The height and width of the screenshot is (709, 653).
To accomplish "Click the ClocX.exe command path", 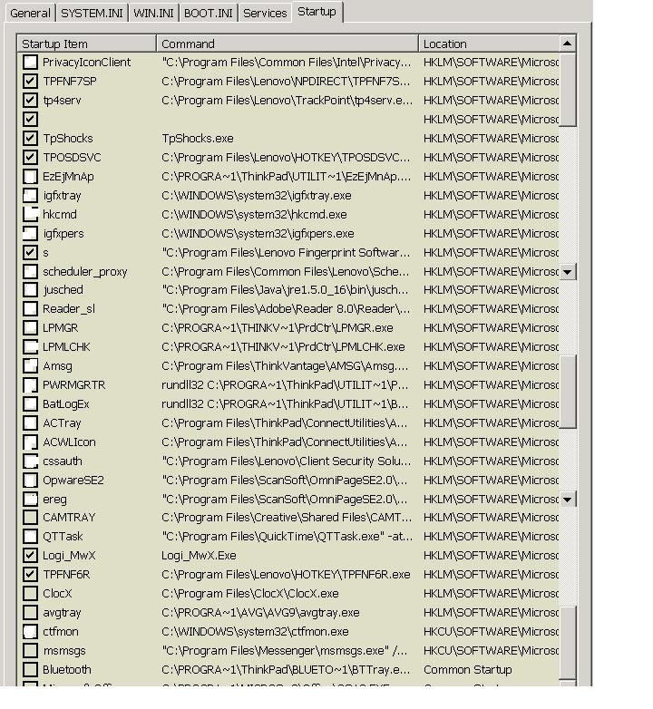I will tap(250, 593).
